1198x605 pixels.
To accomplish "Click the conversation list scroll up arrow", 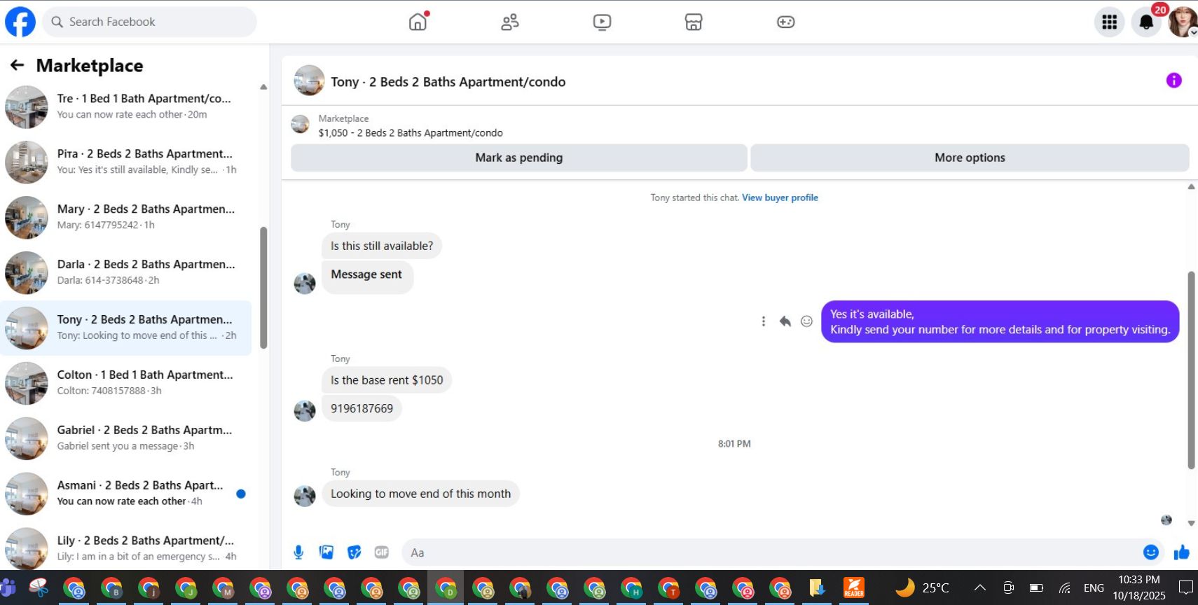I will [263, 87].
